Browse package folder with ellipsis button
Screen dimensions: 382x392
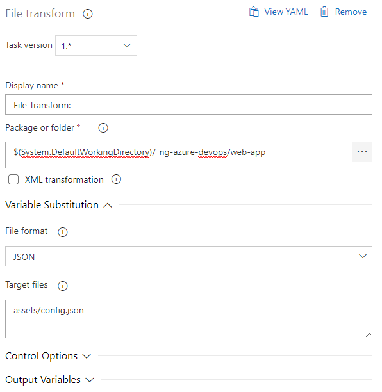click(362, 152)
